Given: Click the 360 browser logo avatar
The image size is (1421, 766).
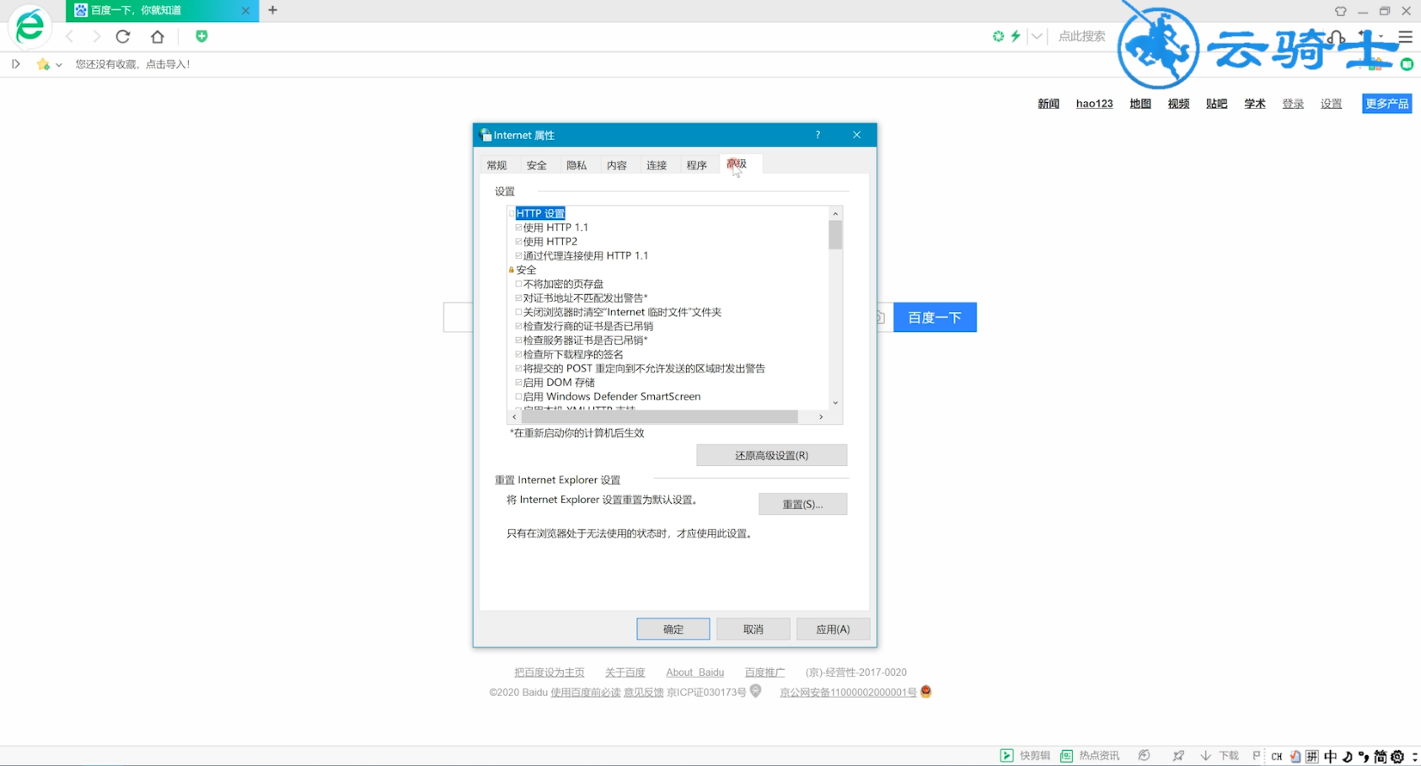Looking at the screenshot, I should (29, 26).
